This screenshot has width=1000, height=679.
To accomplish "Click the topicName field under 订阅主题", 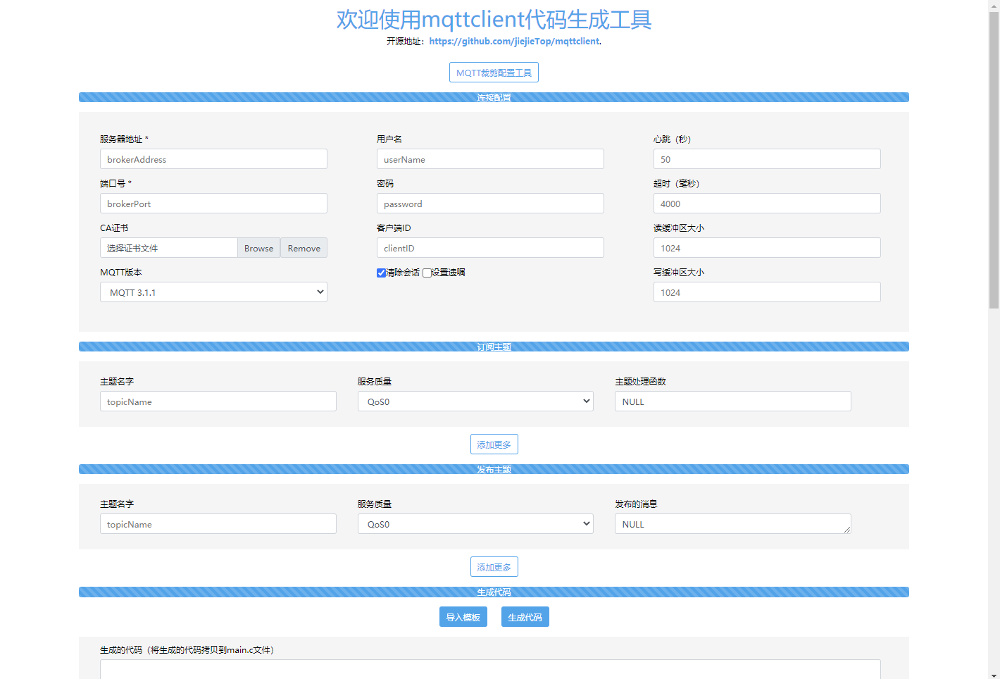I will coord(218,401).
